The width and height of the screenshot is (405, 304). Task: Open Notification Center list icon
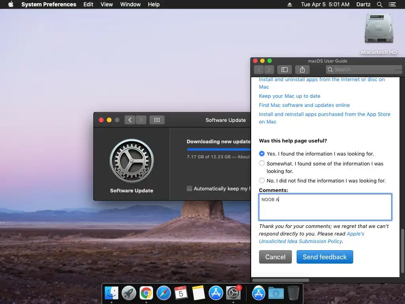point(392,4)
